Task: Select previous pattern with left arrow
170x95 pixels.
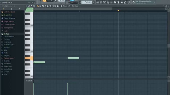Action: click(x=80, y=2)
